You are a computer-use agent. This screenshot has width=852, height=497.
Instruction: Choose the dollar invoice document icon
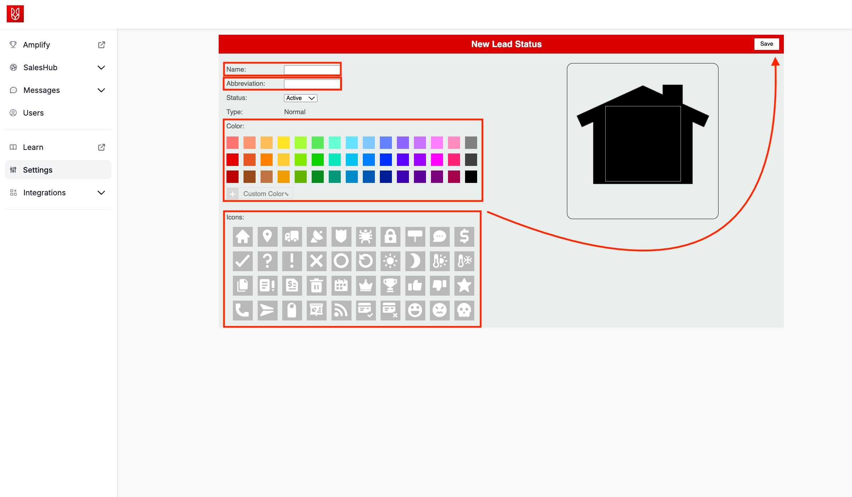292,286
